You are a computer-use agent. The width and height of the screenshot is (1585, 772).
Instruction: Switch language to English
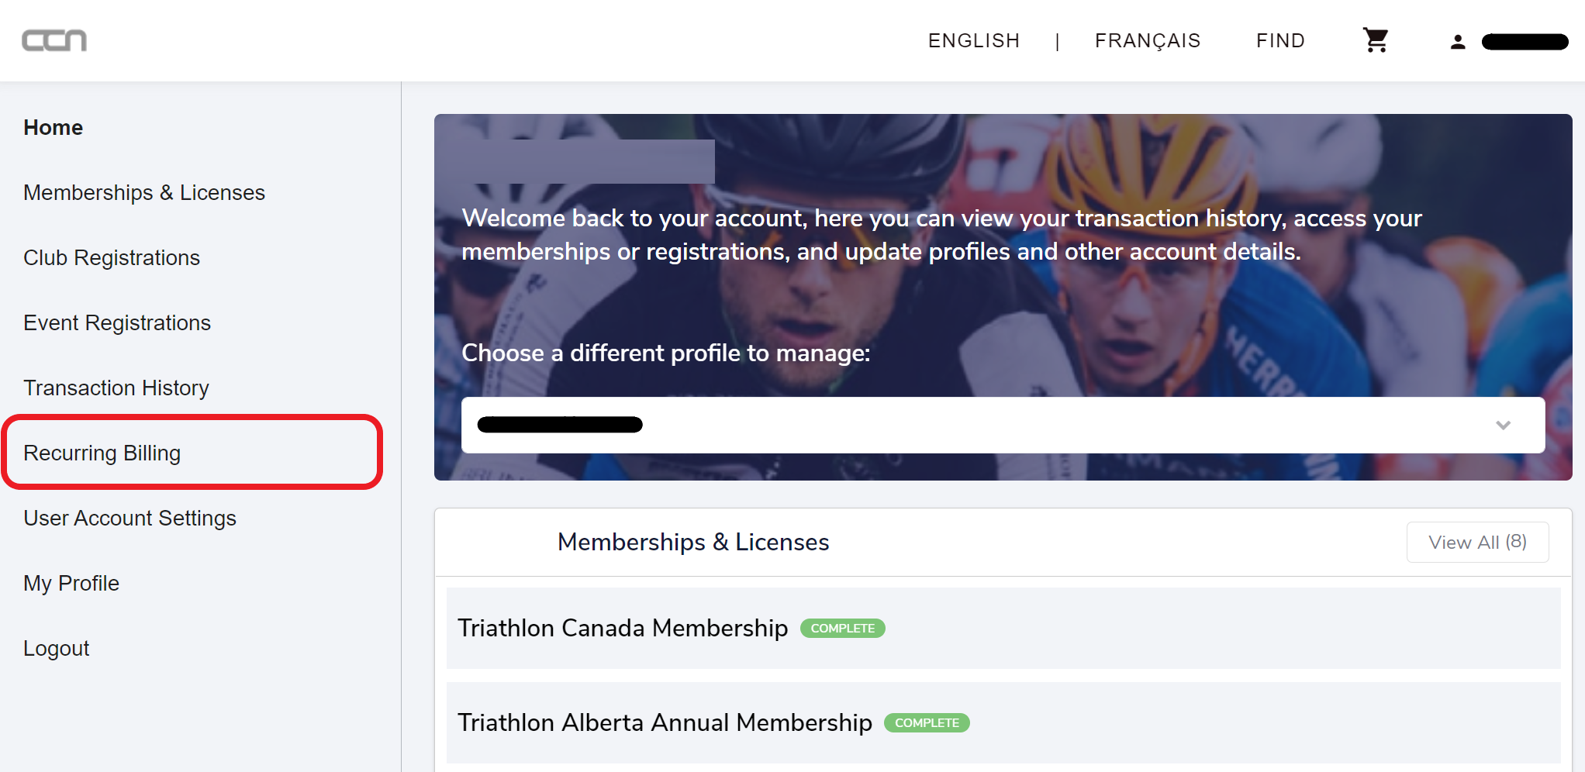click(973, 40)
